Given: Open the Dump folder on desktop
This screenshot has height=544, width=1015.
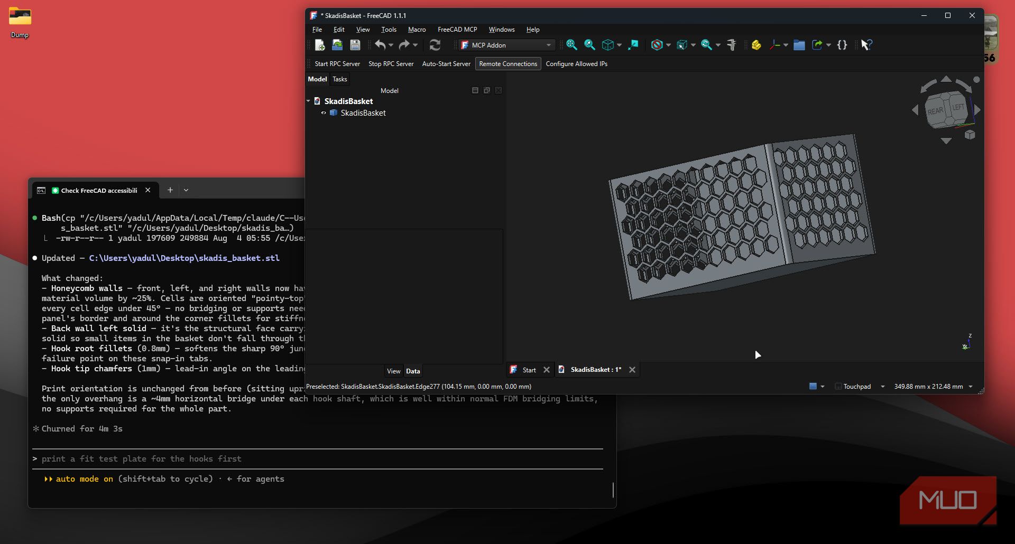Looking at the screenshot, I should [20, 23].
